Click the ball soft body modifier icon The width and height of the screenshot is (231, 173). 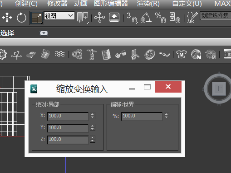[196, 54]
